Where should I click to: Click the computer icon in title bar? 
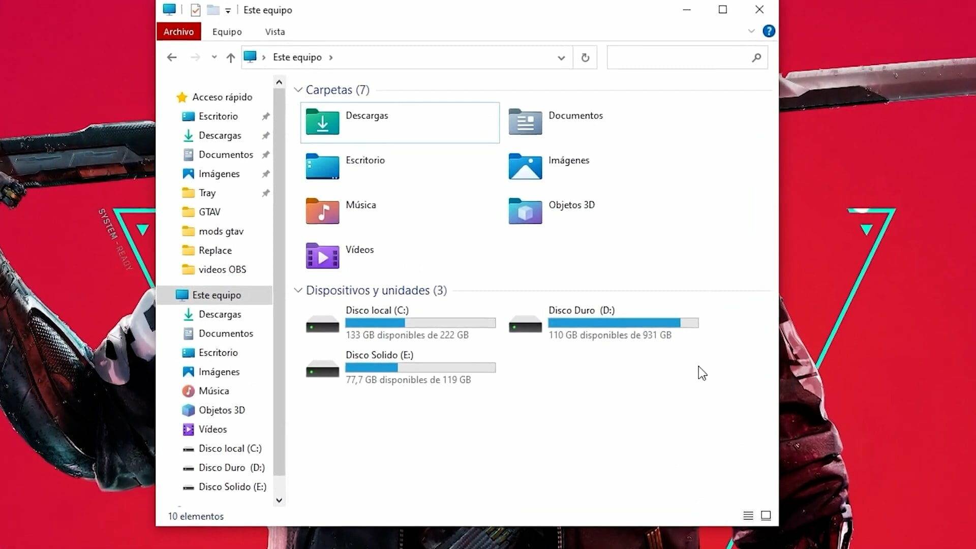[169, 10]
